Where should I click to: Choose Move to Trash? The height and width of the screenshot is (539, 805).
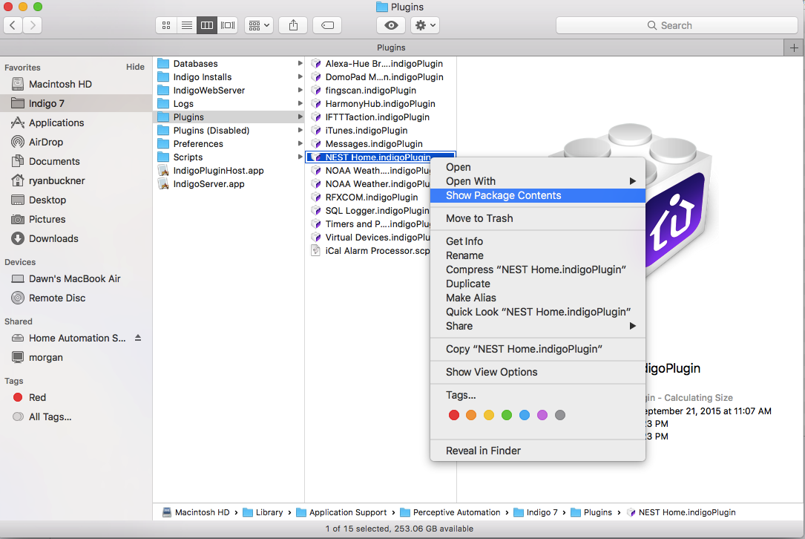click(x=537, y=218)
